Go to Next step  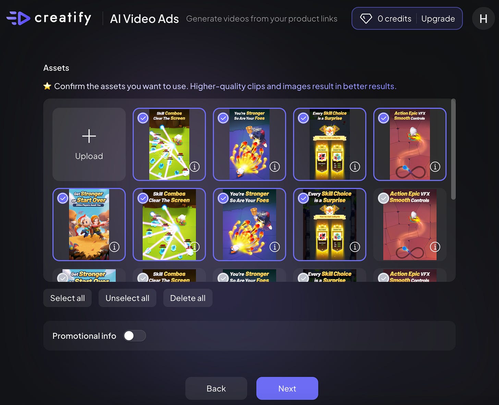287,389
